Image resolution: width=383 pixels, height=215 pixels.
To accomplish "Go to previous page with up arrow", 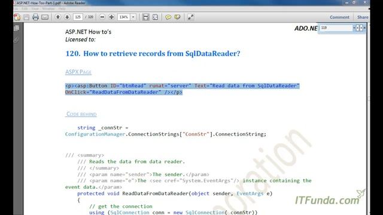I will click(x=58, y=17).
